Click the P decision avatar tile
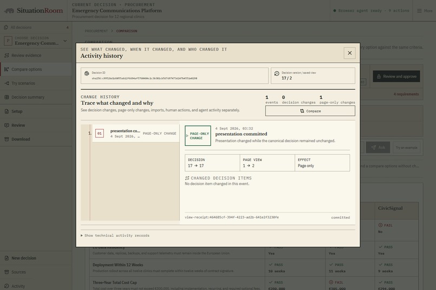The image size is (436, 290). point(8,41)
